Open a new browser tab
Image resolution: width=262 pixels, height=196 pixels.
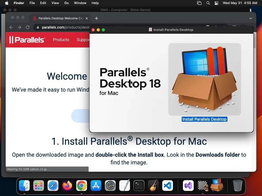click(96, 18)
